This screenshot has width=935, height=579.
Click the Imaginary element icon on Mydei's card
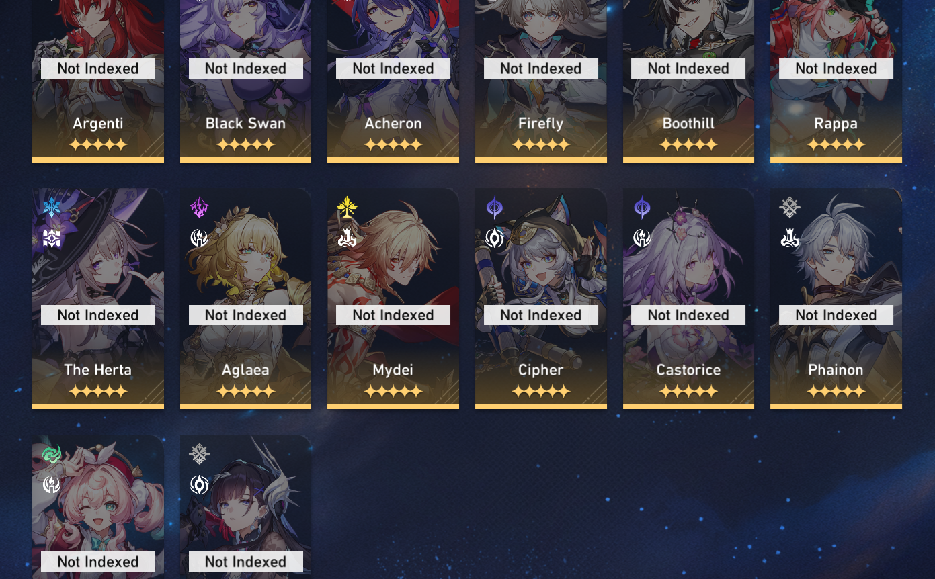tap(347, 208)
